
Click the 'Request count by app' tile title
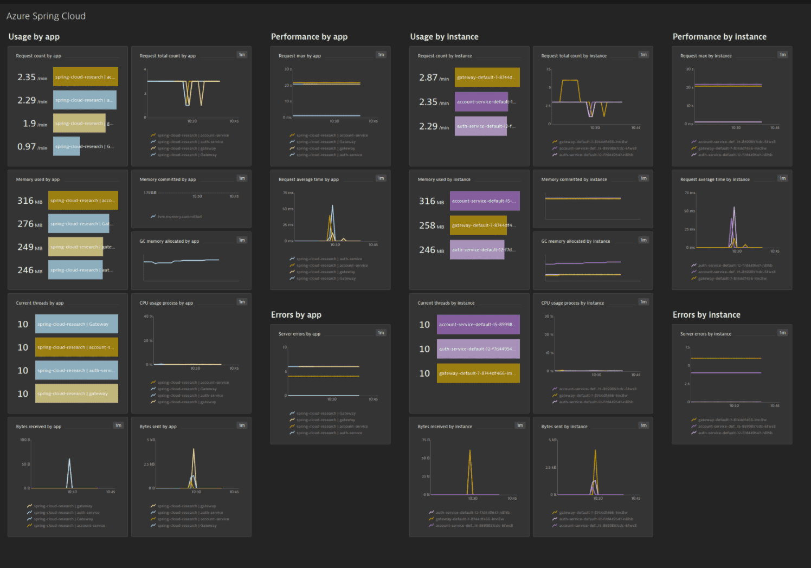(38, 56)
